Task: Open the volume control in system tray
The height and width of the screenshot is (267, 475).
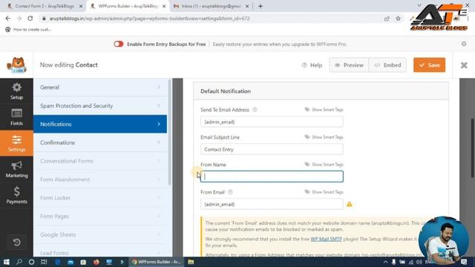Action: [419, 262]
